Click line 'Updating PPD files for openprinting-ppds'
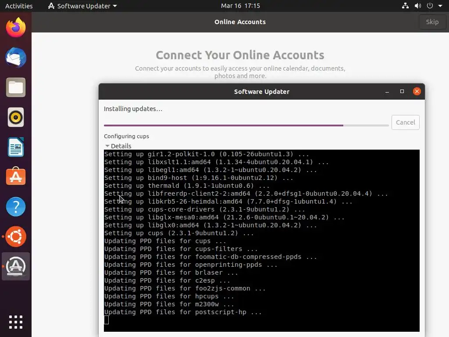Screen dimensions: 449x337 pos(191,265)
